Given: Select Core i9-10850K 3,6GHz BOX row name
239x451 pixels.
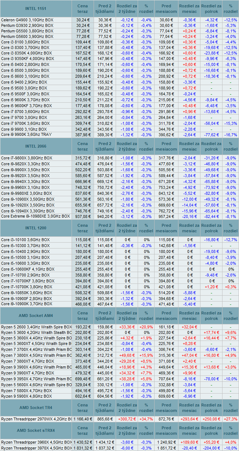Looking at the screenshot, I should pos(26,293).
